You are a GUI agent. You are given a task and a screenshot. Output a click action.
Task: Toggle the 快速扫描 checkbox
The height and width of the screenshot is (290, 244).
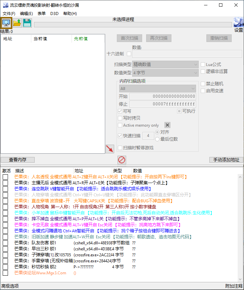coord(120,136)
